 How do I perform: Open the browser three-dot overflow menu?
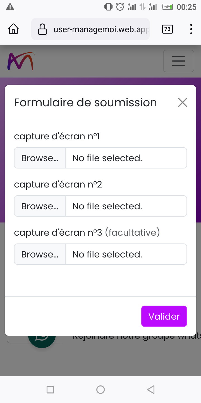click(191, 29)
